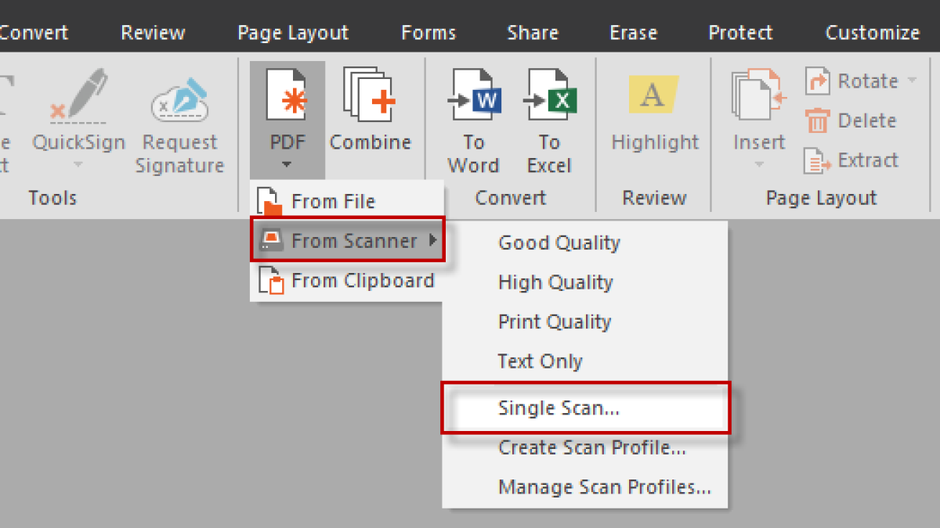Open the Protect ribbon tab
This screenshot has width=940, height=528.
[x=740, y=33]
